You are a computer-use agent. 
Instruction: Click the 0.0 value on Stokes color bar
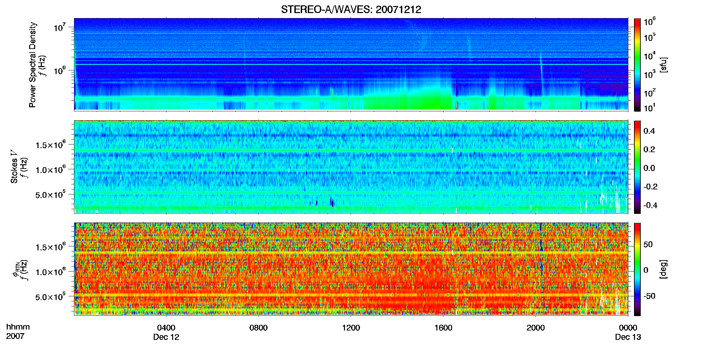649,168
